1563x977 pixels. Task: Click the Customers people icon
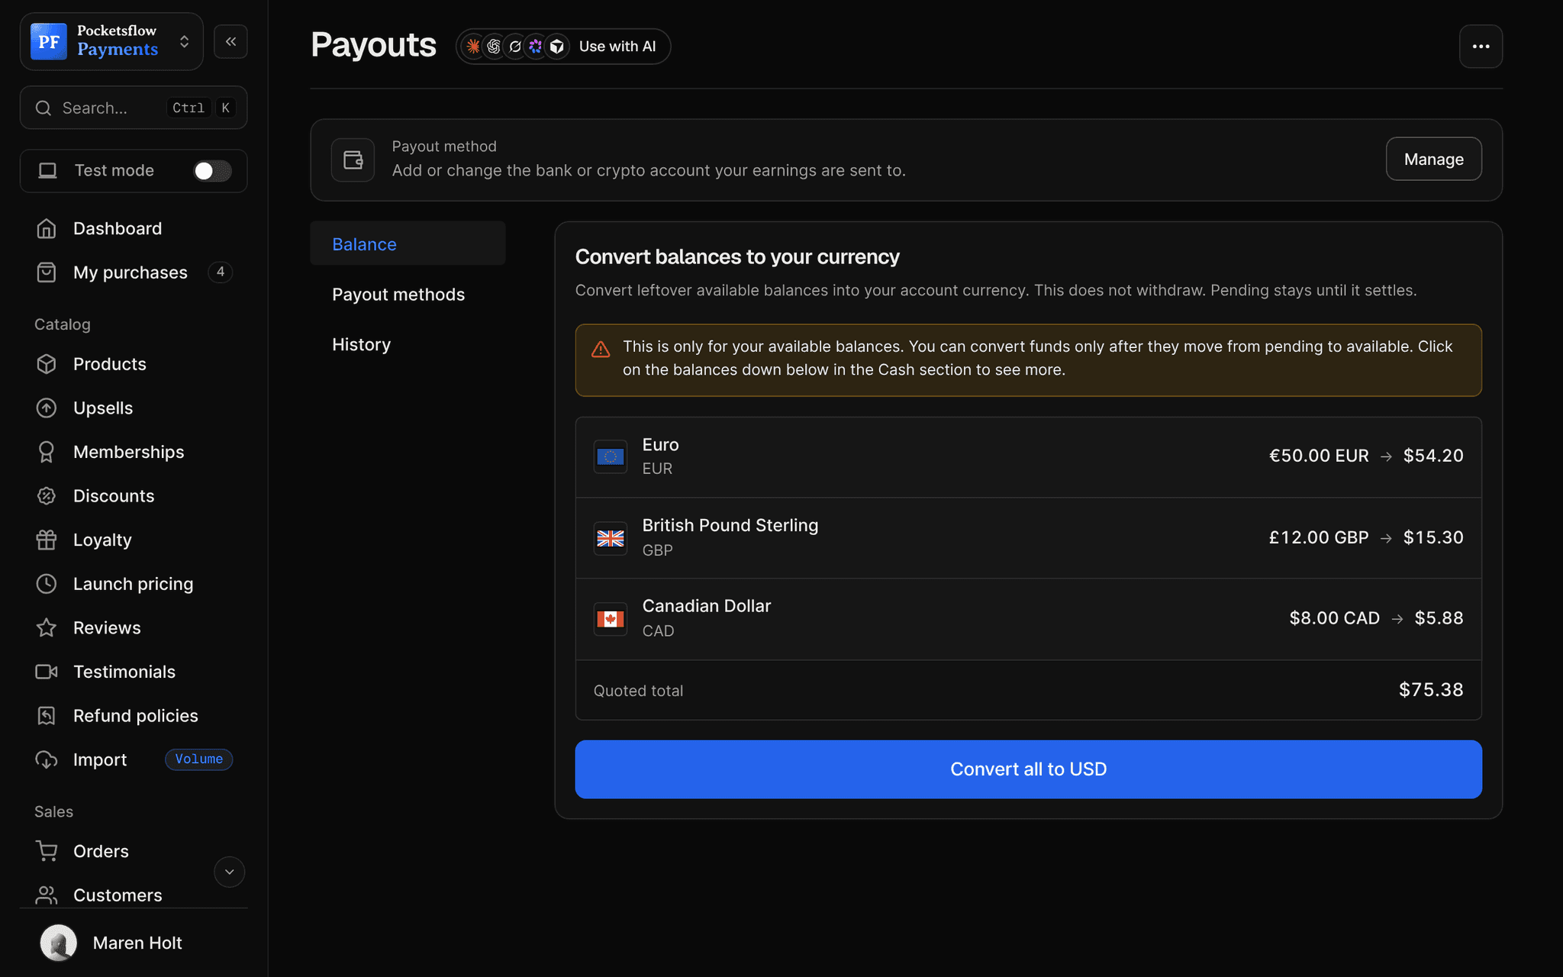[47, 895]
